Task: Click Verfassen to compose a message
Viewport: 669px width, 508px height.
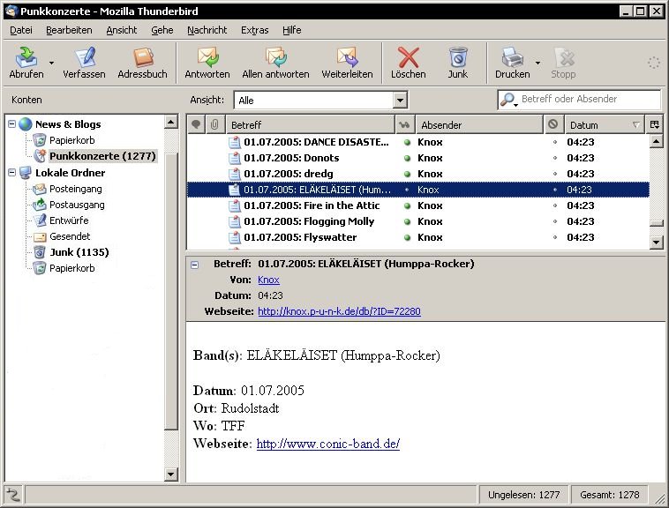Action: click(x=84, y=63)
